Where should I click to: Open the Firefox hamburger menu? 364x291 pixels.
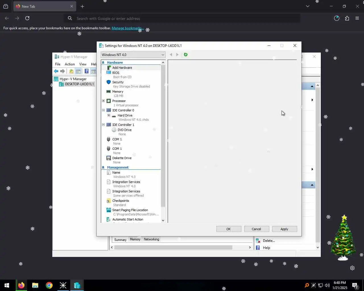(357, 18)
